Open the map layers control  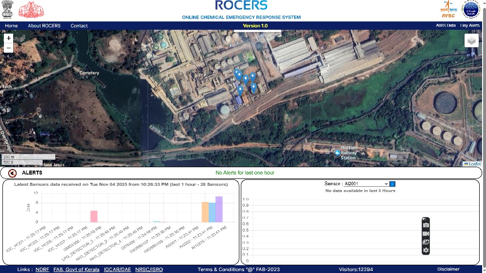pyautogui.click(x=471, y=40)
